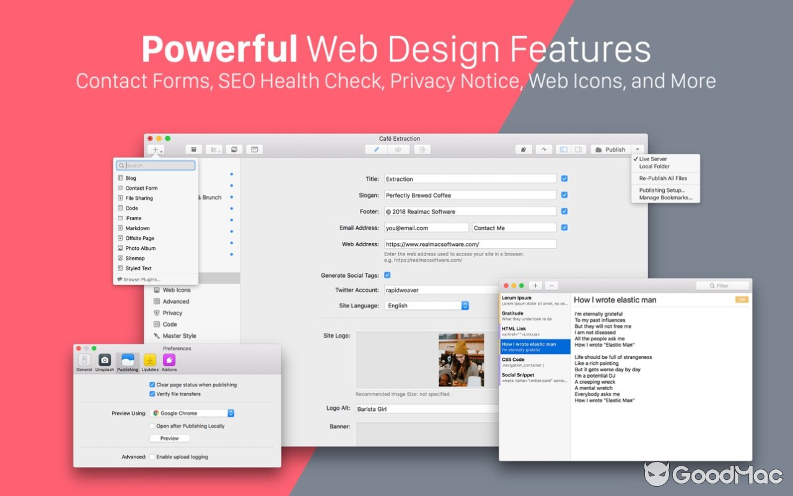Expand the Publish options arrow
This screenshot has height=496, width=793.
[x=636, y=149]
